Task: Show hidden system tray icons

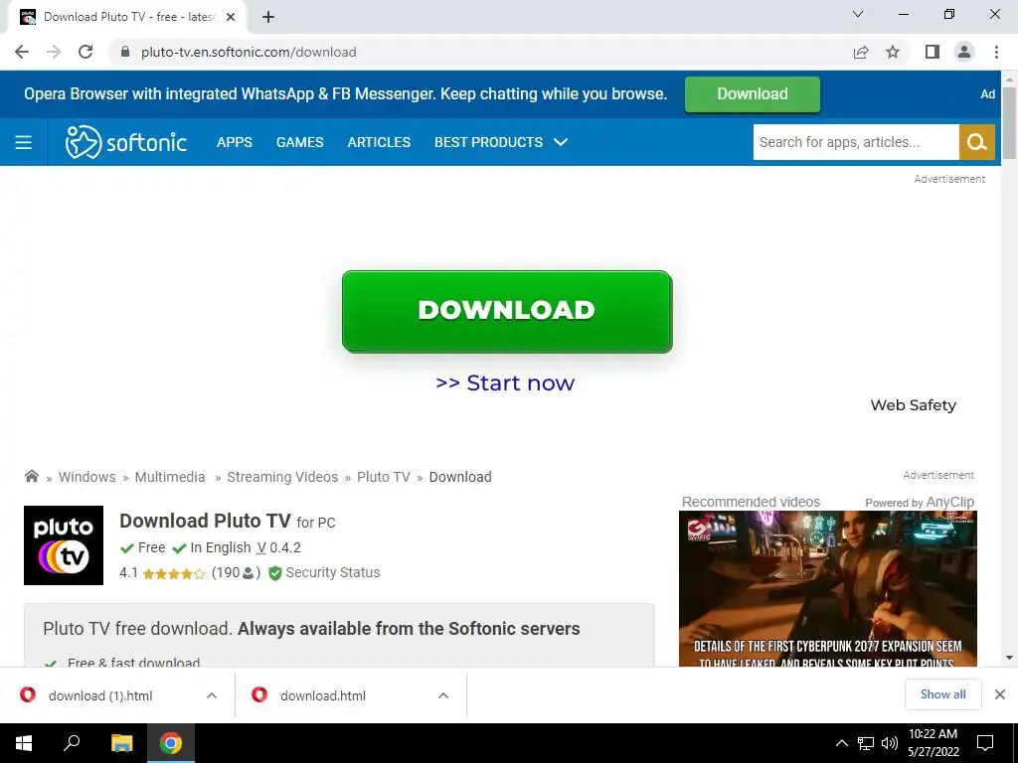Action: coord(841,743)
